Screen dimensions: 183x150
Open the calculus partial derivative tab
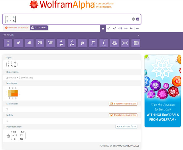114,28
